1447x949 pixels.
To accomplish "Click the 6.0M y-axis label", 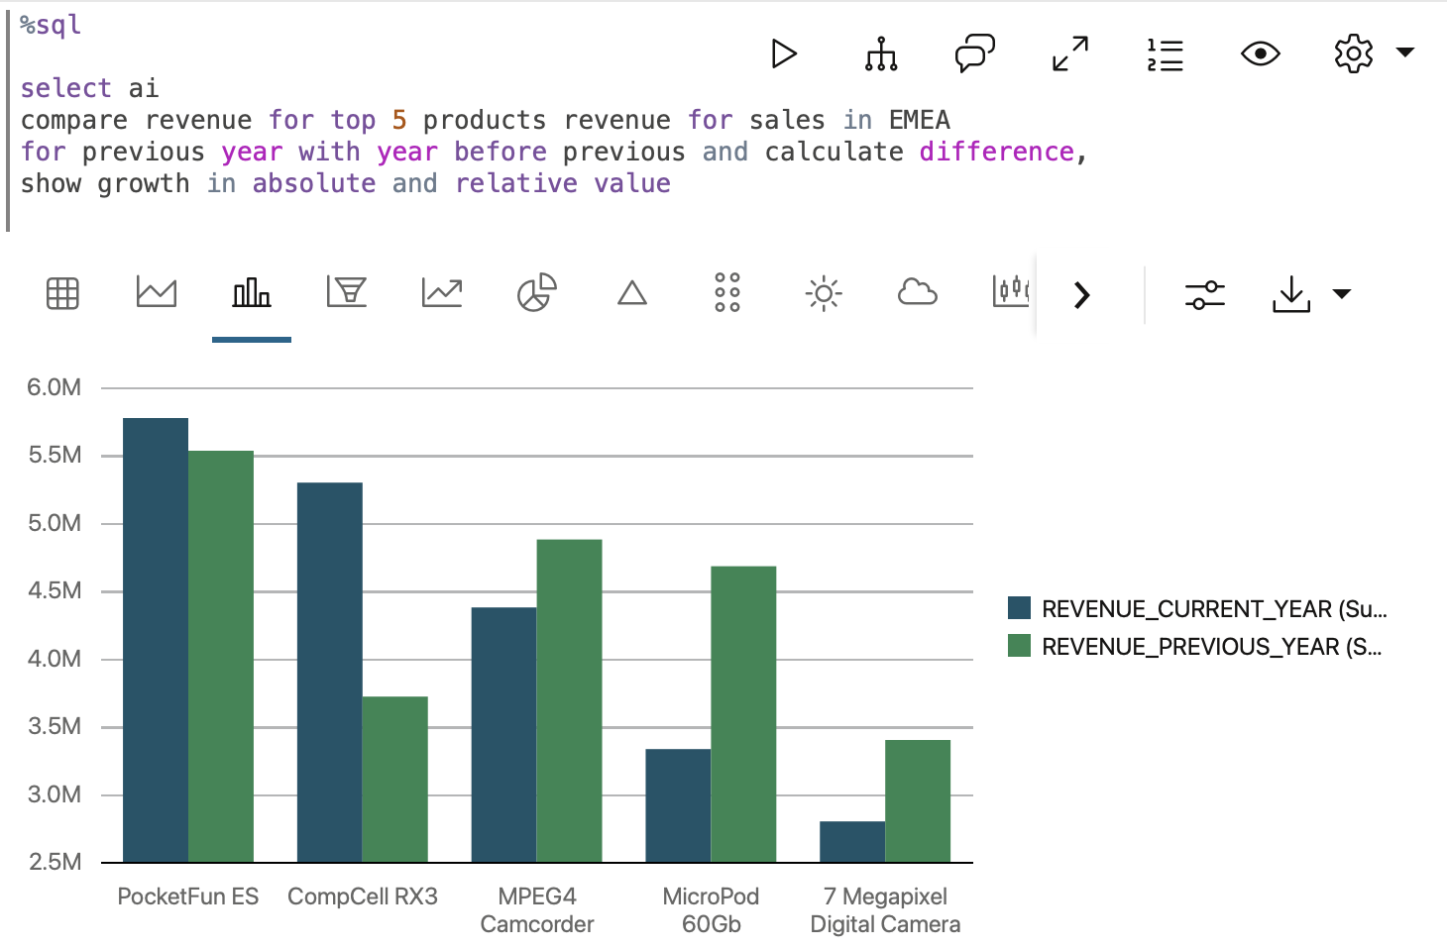I will pos(55,387).
